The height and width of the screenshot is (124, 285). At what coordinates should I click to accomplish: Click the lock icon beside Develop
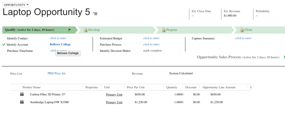click(86, 30)
